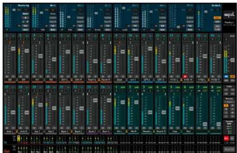Toggle stereo link icon between channels 13 and 14
The width and height of the screenshot is (237, 153).
(181, 80)
